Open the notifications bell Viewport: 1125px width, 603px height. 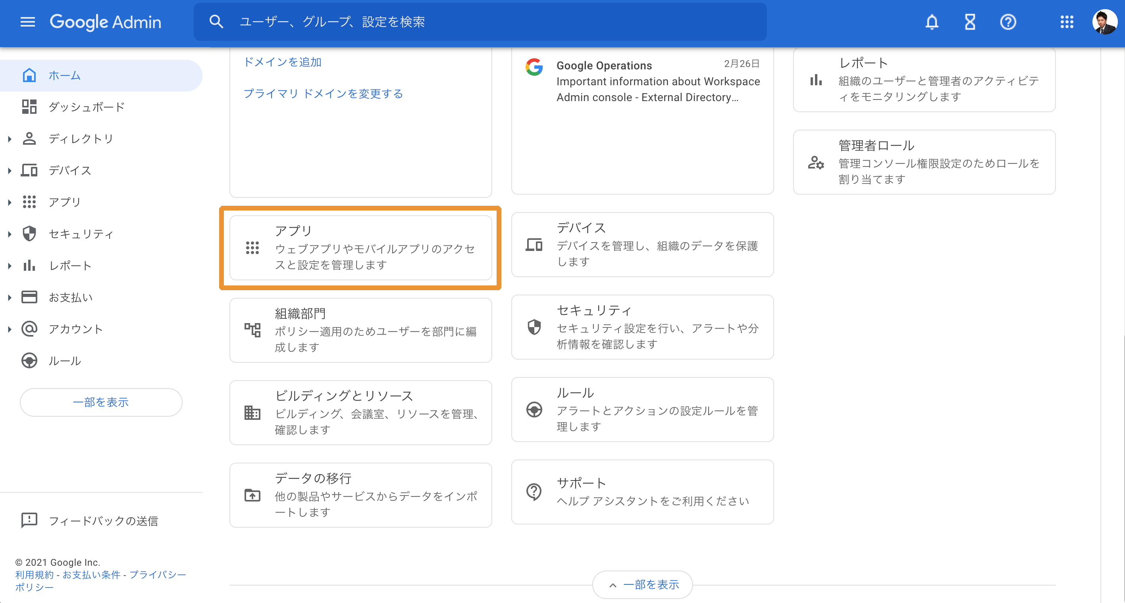tap(932, 22)
